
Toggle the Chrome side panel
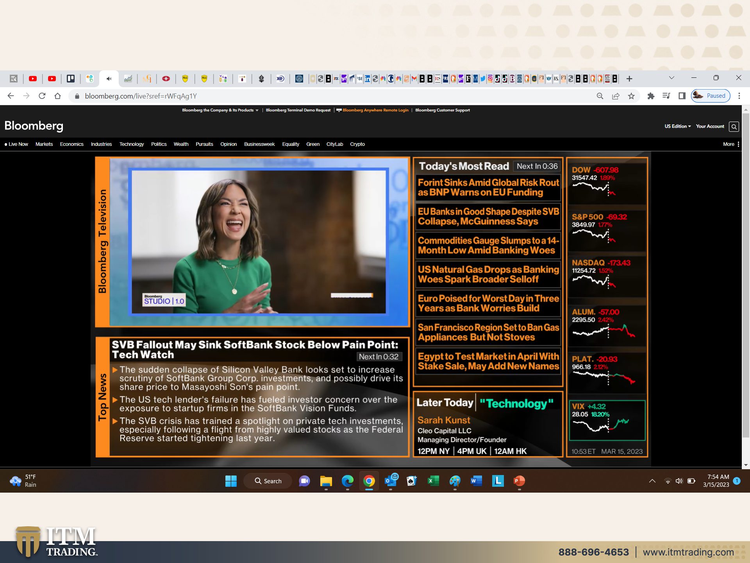coord(682,96)
